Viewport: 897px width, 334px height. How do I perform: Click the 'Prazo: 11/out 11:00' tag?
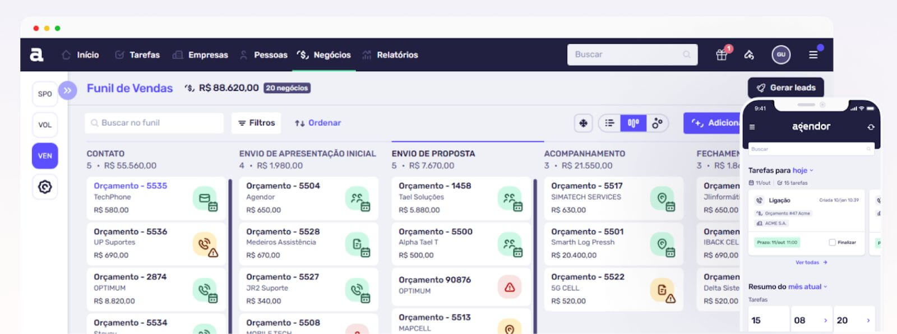777,243
